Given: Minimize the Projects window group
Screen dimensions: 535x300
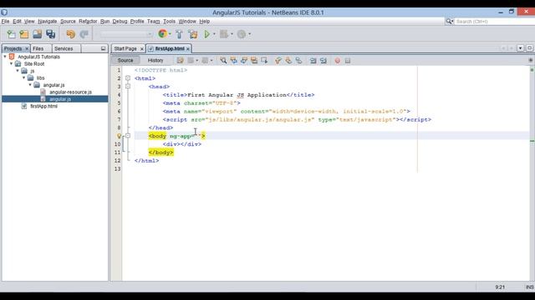Looking at the screenshot, I should 103,48.
